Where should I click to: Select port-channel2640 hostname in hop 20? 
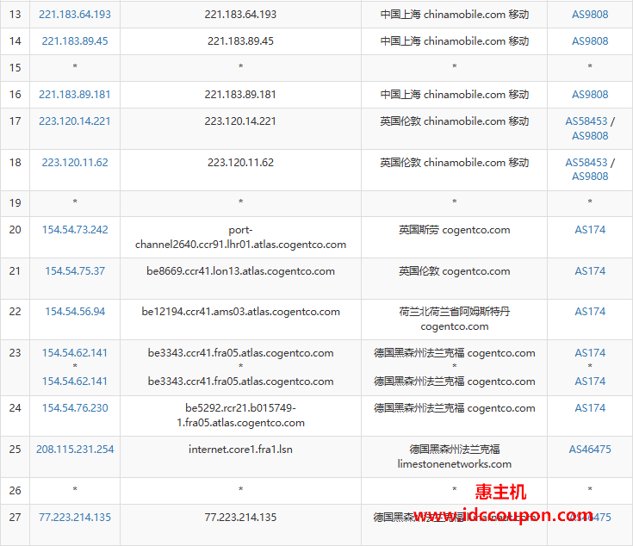coord(240,238)
